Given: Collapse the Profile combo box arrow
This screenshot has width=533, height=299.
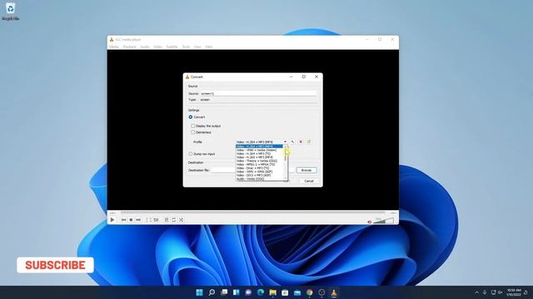Looking at the screenshot, I should (285, 142).
